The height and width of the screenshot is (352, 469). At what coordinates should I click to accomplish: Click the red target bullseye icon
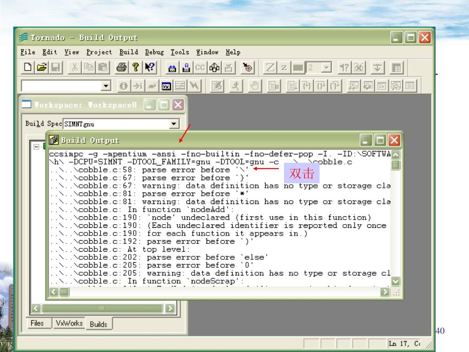(x=247, y=68)
